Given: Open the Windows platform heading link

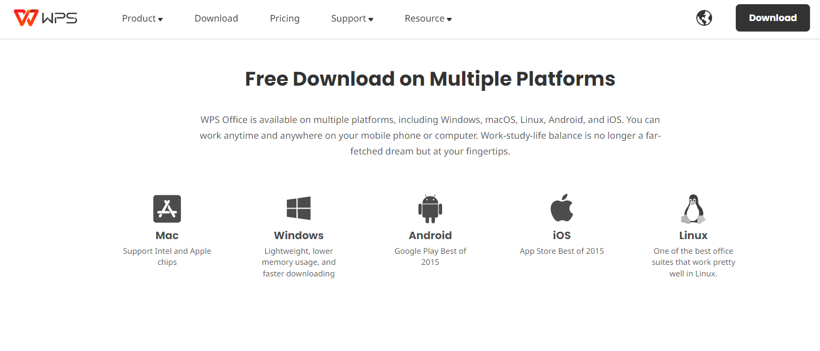Looking at the screenshot, I should click(x=298, y=235).
